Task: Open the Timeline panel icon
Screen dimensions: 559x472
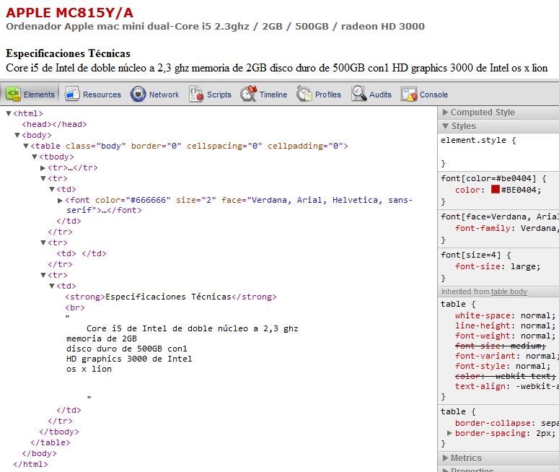Action: pyautogui.click(x=248, y=95)
